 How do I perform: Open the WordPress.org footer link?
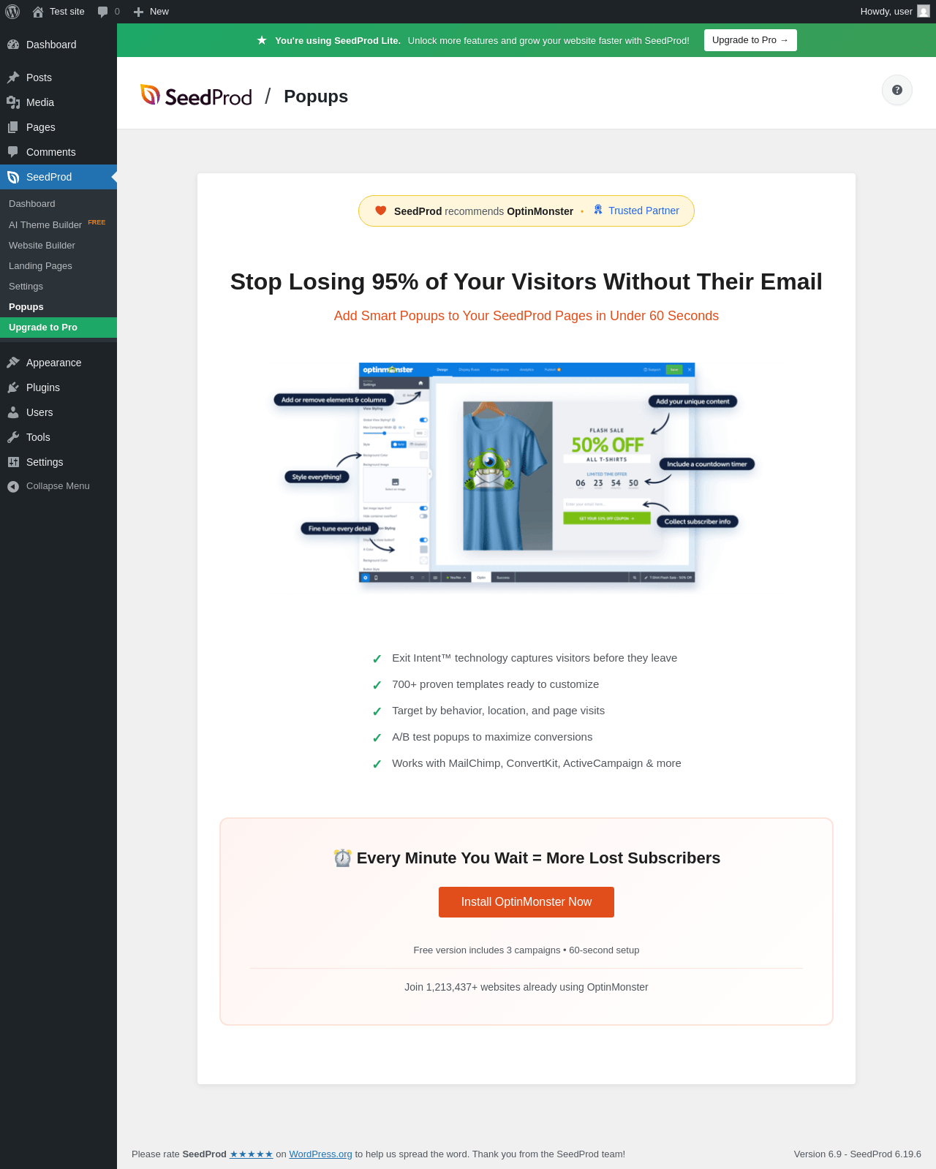click(x=320, y=1154)
